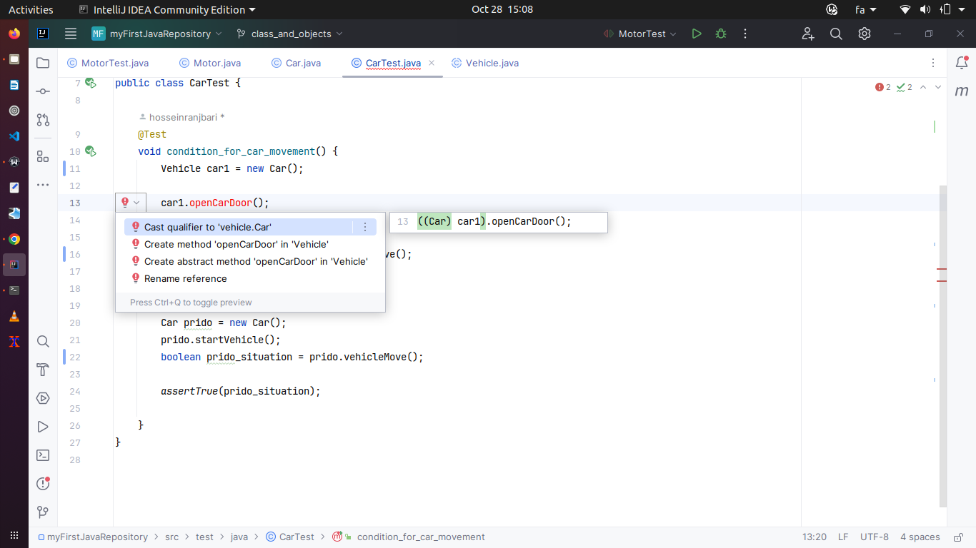Open IntelliJ IDEA app menu in top bar
This screenshot has height=548, width=976.
pyautogui.click(x=167, y=10)
